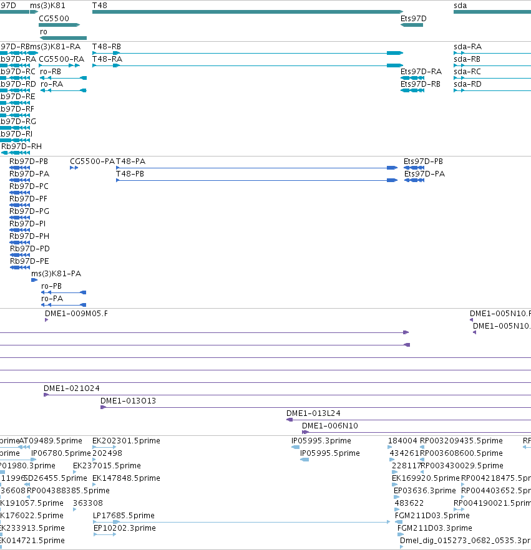The width and height of the screenshot is (531, 550).
Task: Select EST FGM211D03.5prime label
Action: pyautogui.click(x=432, y=516)
